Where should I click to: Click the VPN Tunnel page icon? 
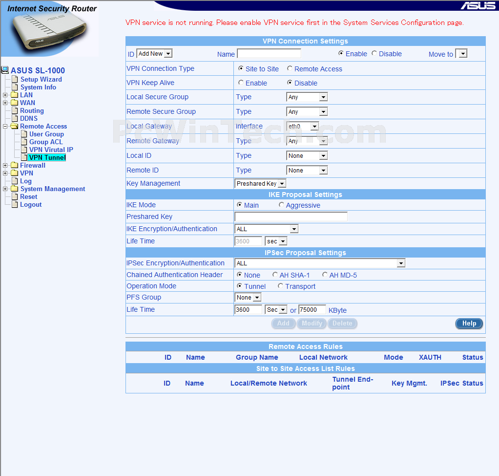(x=24, y=157)
